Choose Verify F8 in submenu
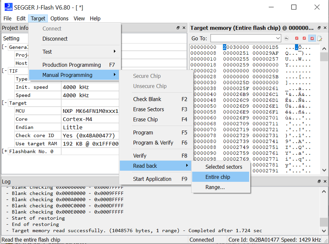 pyautogui.click(x=156, y=156)
